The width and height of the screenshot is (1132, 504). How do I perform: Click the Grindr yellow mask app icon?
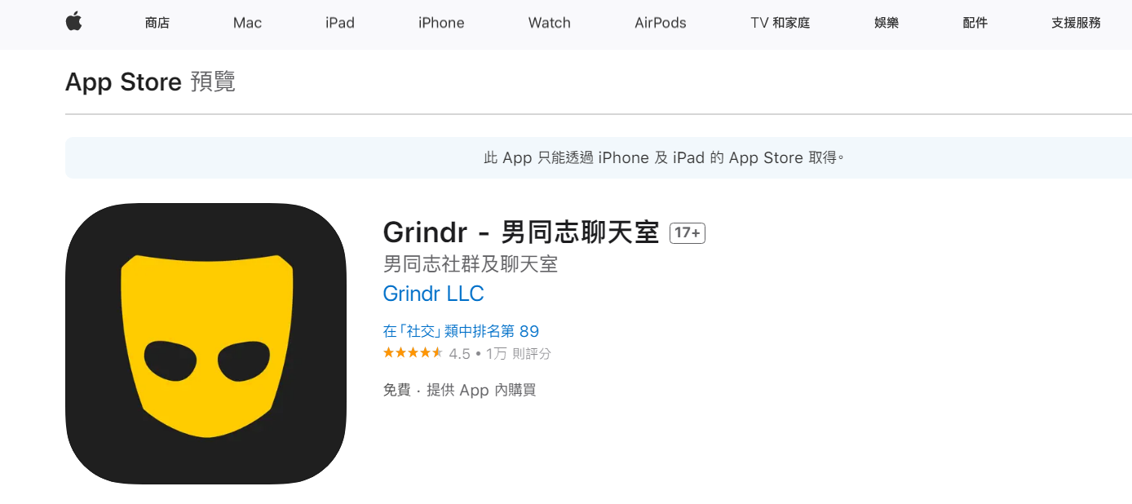pyautogui.click(x=206, y=343)
